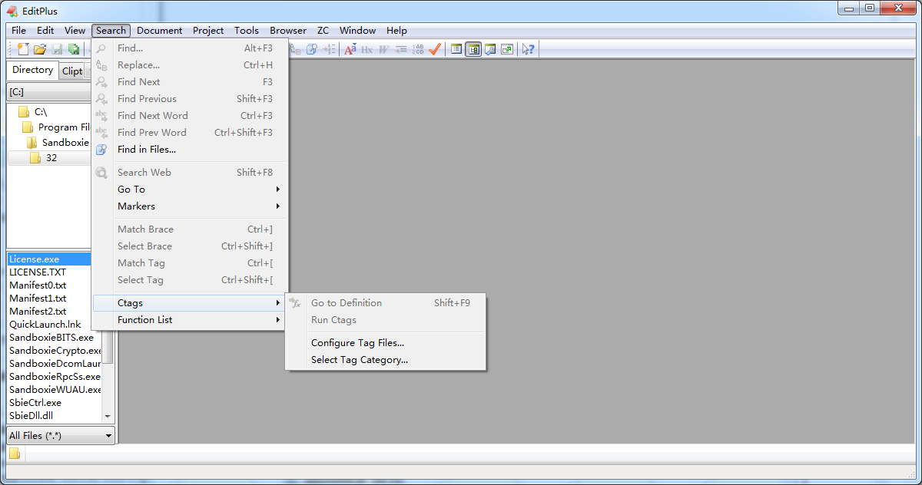
Task: Click the folder icon in the bottom bar
Action: tap(15, 454)
